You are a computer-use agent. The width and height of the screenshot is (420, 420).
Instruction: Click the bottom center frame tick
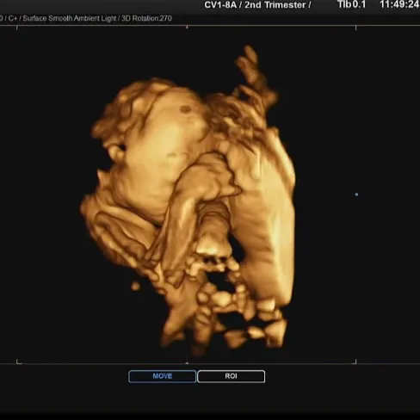187,361
